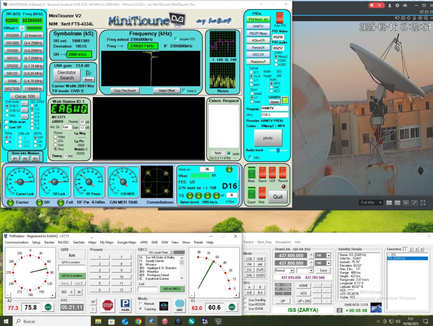Image resolution: width=433 pixels, height=326 pixels.
Task: Click the green GO icon next to AZ
Action: point(48,307)
